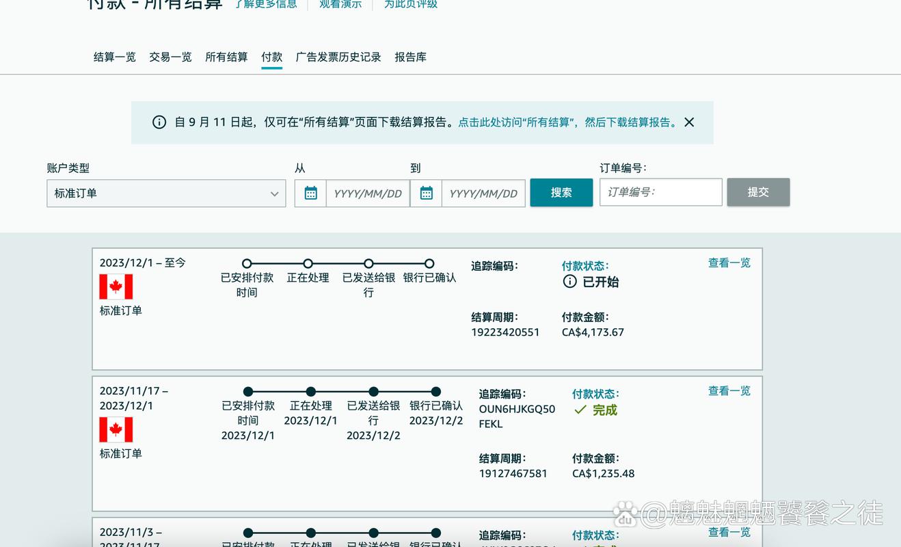Click the 观看演示 link

click(340, 4)
